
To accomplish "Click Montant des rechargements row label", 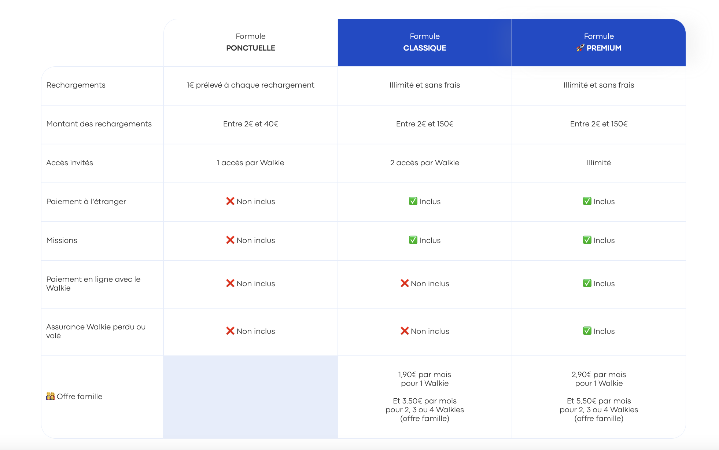I will [x=99, y=124].
